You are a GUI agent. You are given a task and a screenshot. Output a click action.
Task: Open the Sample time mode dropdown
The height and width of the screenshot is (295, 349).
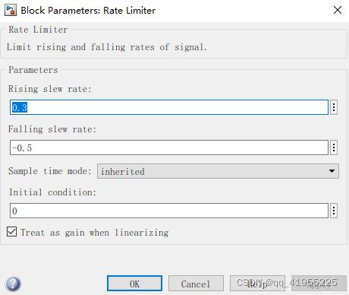(x=218, y=171)
